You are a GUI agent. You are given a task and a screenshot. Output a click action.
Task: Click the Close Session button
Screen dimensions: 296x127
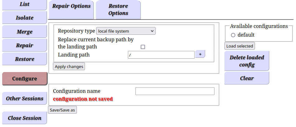coord(25,118)
